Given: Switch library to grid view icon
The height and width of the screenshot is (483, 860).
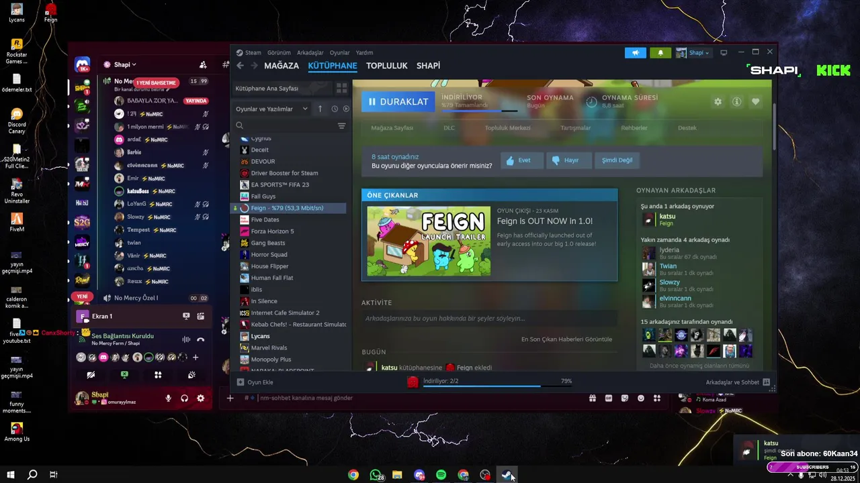Looking at the screenshot, I should tap(341, 88).
